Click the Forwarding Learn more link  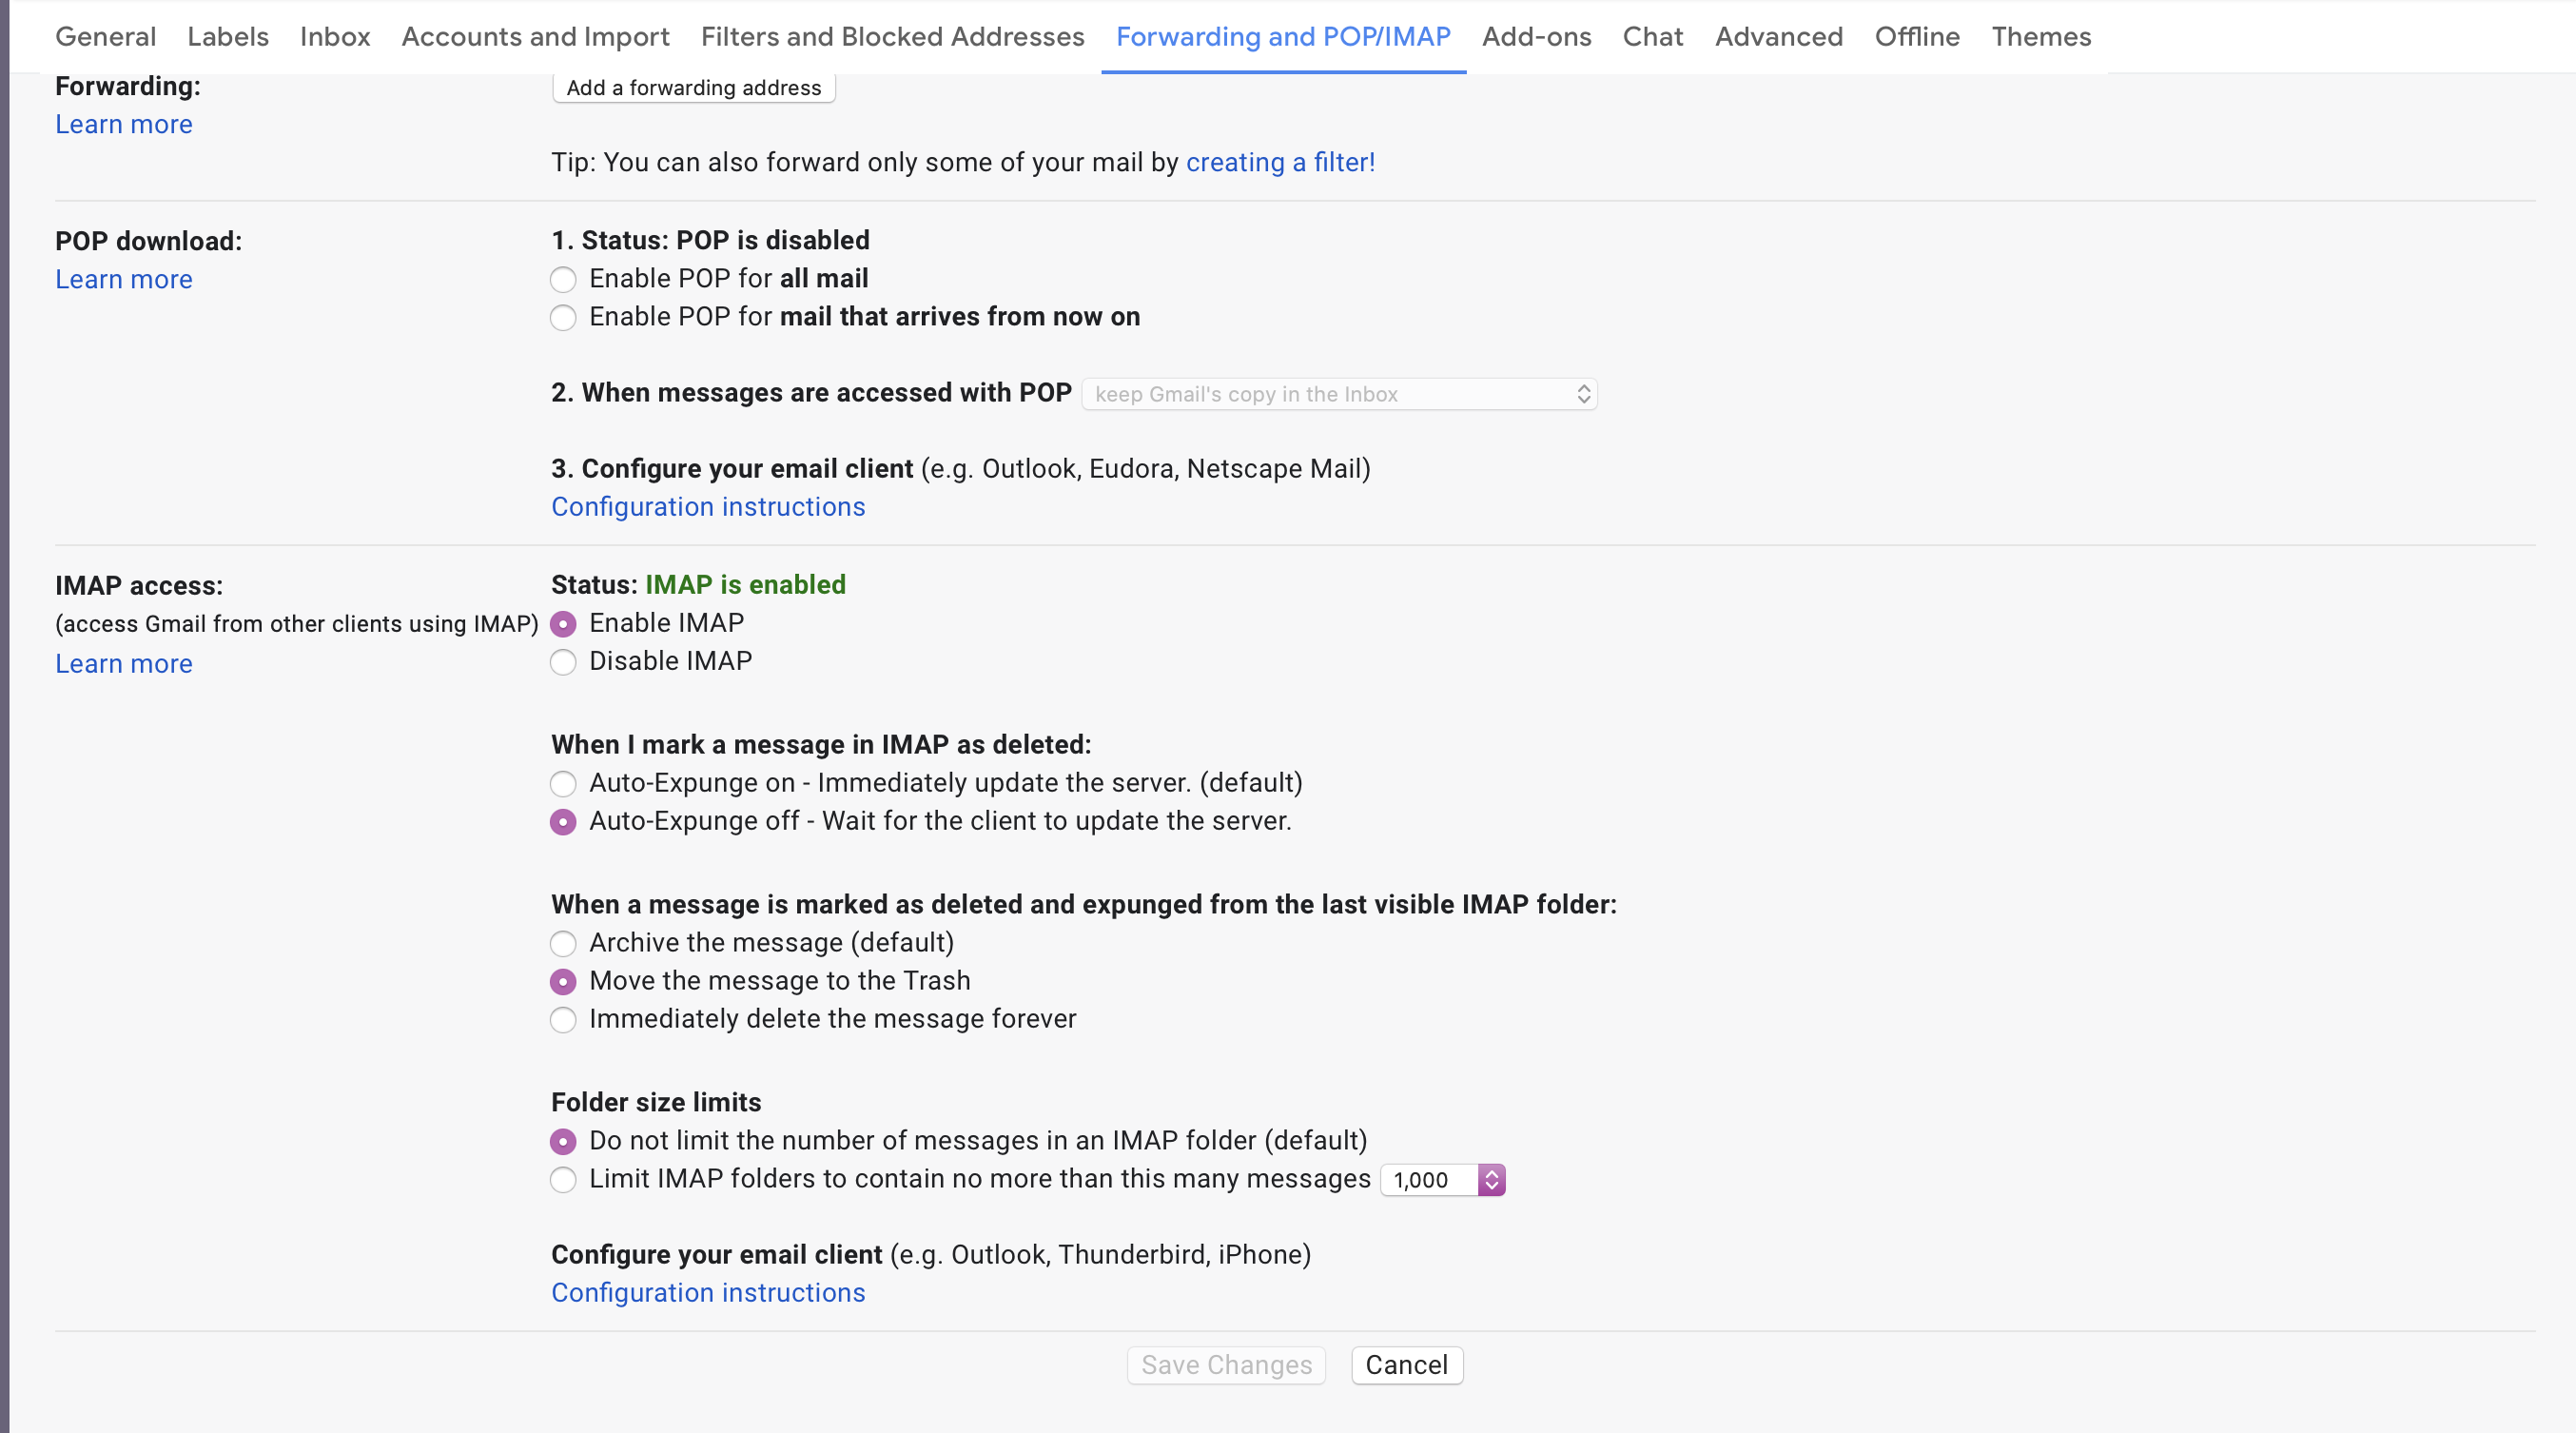pos(124,124)
